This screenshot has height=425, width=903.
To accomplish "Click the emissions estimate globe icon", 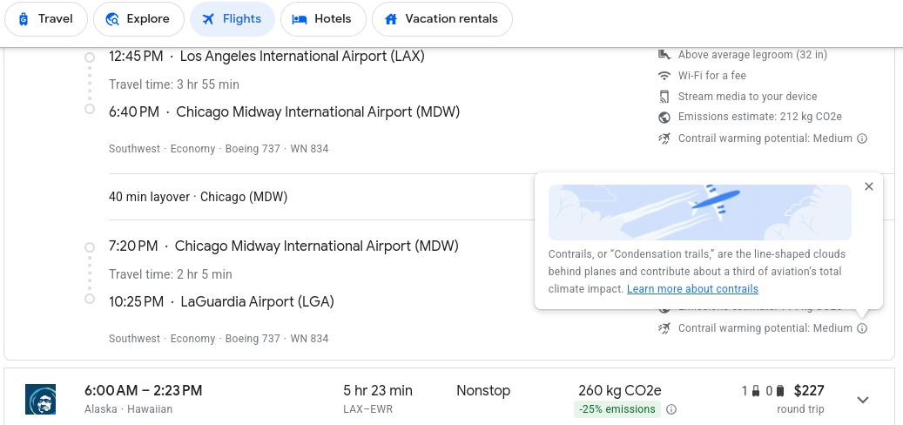I will pyautogui.click(x=664, y=118).
